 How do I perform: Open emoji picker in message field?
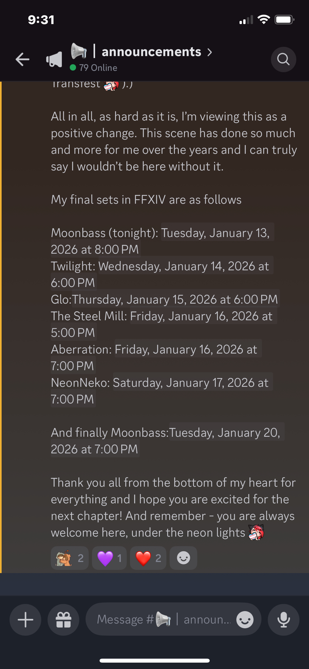tap(245, 620)
